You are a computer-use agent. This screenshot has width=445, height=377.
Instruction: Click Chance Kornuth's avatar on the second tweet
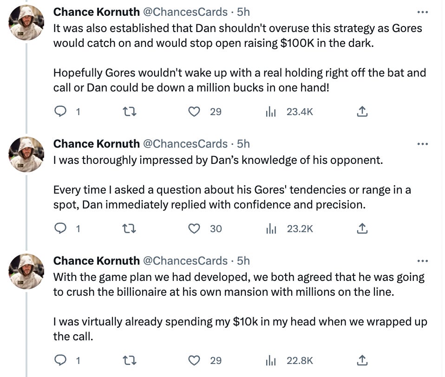point(27,155)
